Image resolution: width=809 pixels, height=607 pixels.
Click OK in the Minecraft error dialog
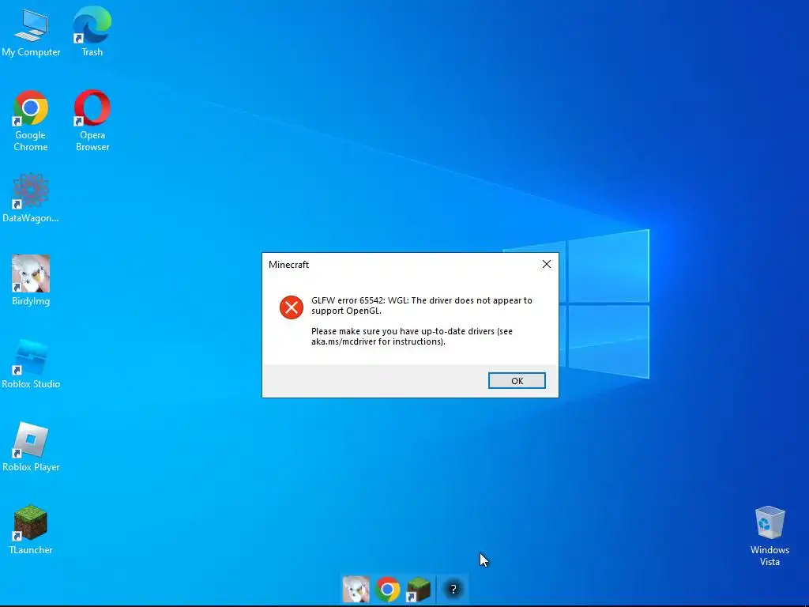click(x=517, y=380)
